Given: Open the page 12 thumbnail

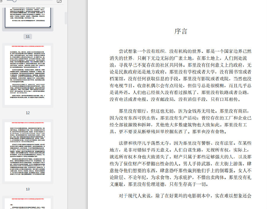Looking at the screenshot, I should [28, 75].
